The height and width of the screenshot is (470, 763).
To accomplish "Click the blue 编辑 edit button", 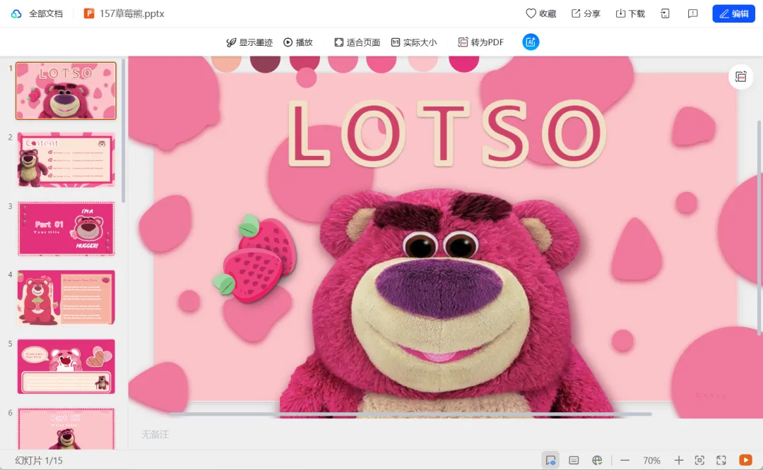I will tap(733, 13).
